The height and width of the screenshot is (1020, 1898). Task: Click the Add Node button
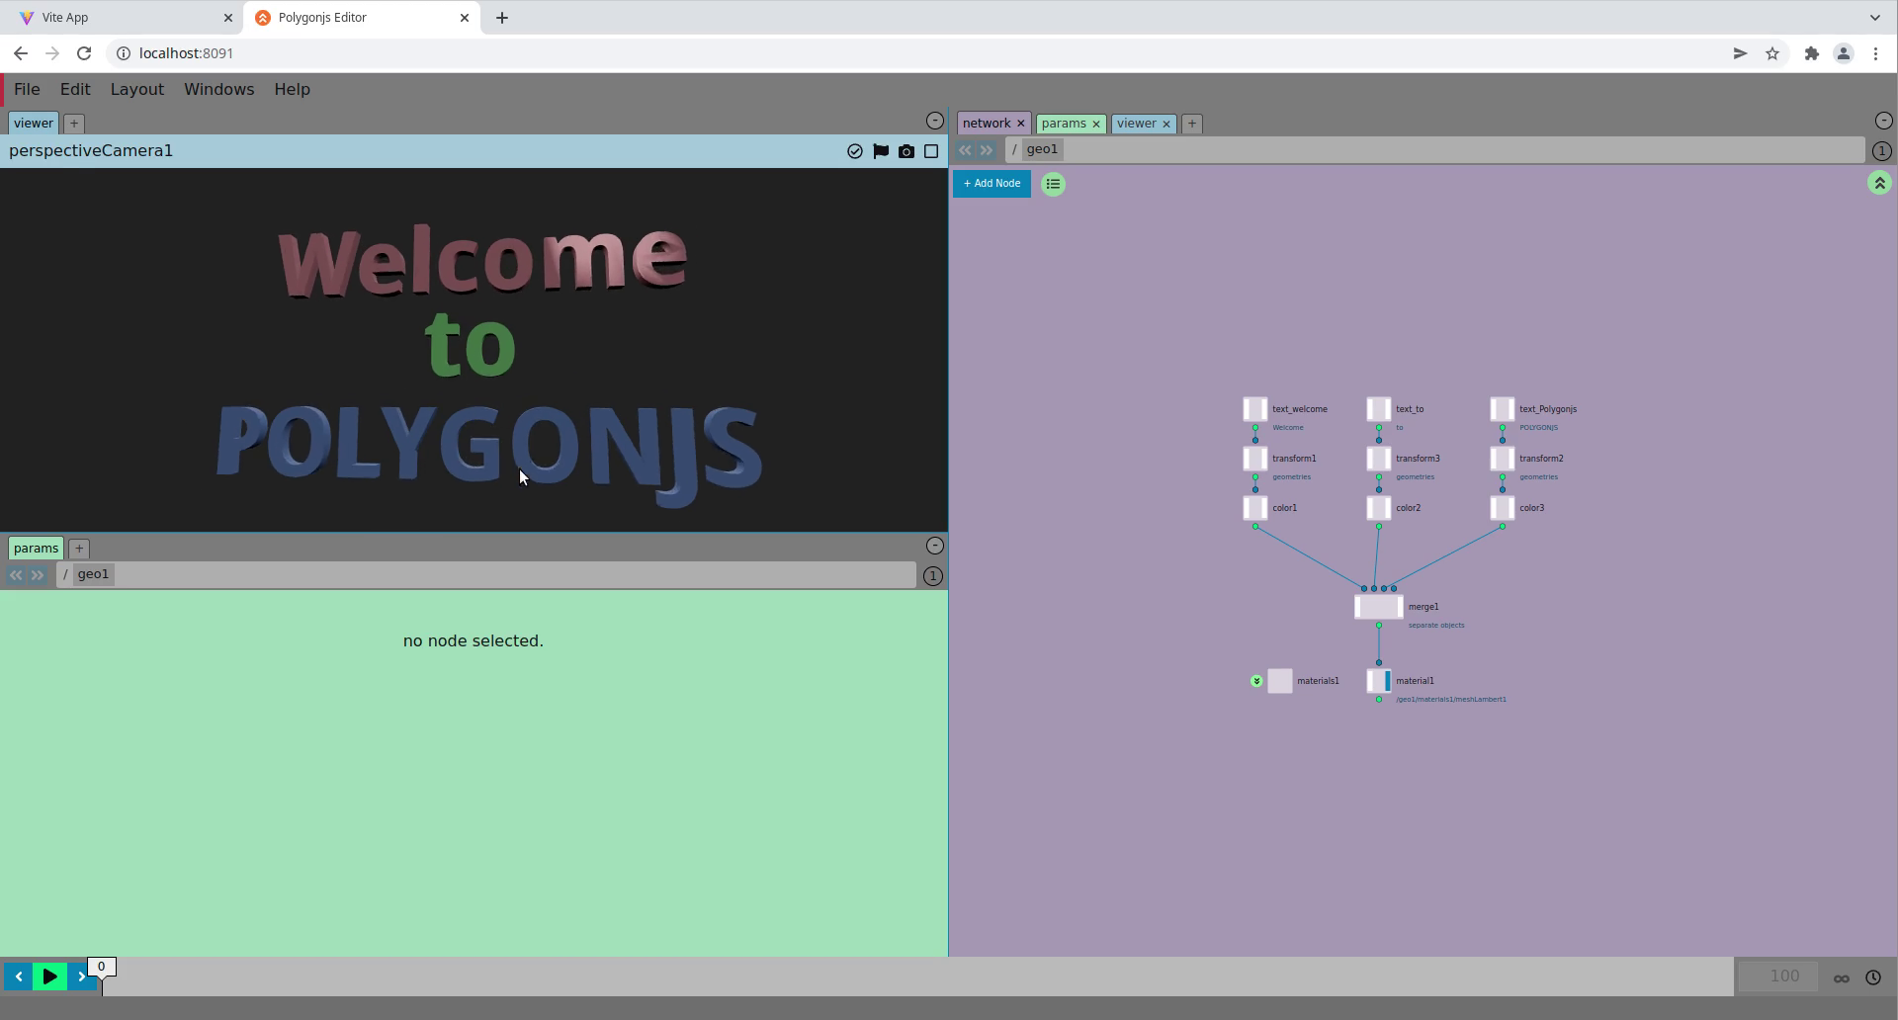point(992,184)
